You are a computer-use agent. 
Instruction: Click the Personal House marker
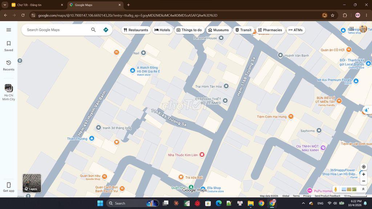pos(221,38)
